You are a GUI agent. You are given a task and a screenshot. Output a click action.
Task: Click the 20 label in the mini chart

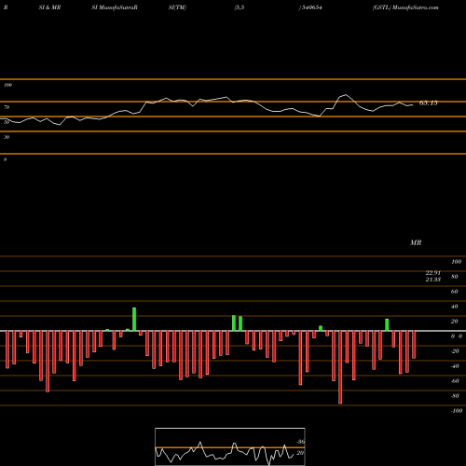300,453
